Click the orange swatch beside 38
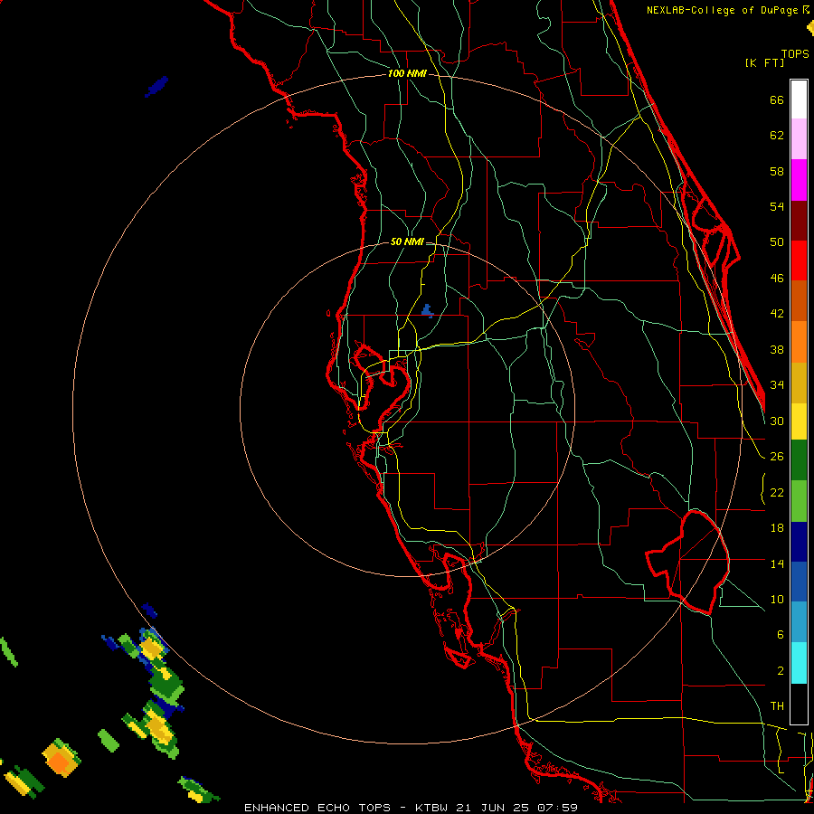Screen dimensions: 814x814 click(799, 342)
